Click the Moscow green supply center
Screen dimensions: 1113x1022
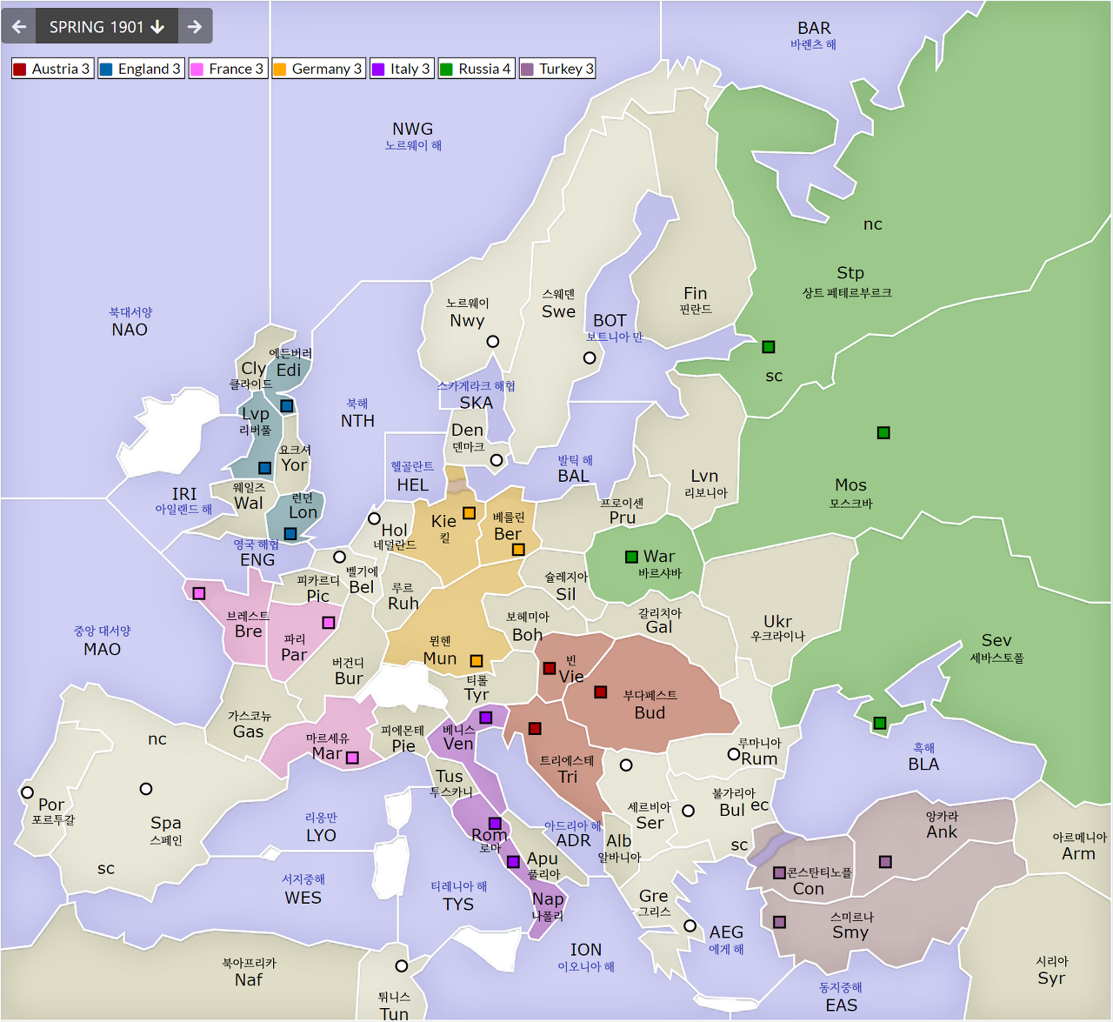point(883,433)
